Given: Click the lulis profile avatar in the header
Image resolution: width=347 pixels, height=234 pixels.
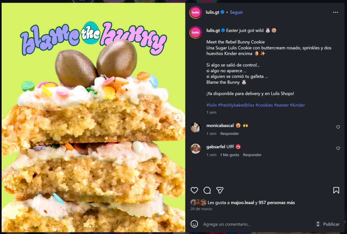Looking at the screenshot, I should [x=196, y=13].
